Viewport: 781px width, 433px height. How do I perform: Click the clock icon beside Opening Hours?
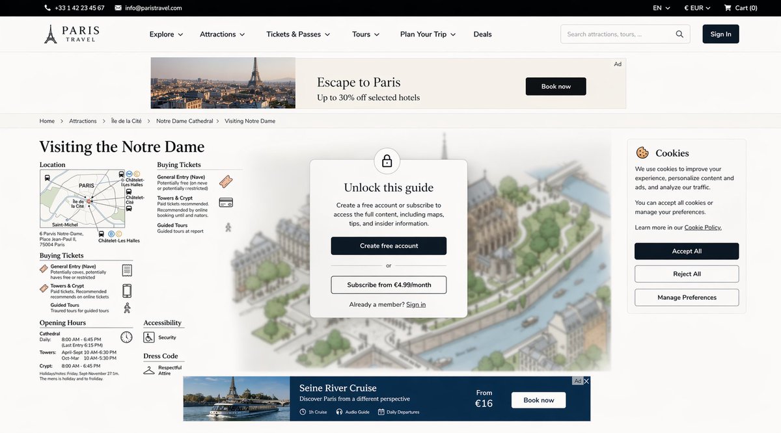pos(126,337)
